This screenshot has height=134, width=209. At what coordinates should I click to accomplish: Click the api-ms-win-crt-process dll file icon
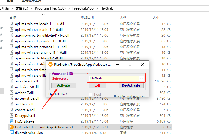12,47
